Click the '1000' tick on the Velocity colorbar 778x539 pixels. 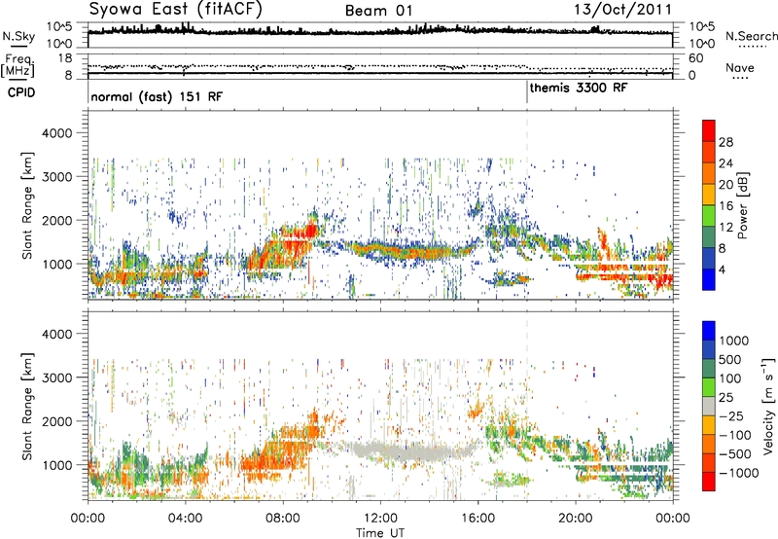tap(734, 341)
